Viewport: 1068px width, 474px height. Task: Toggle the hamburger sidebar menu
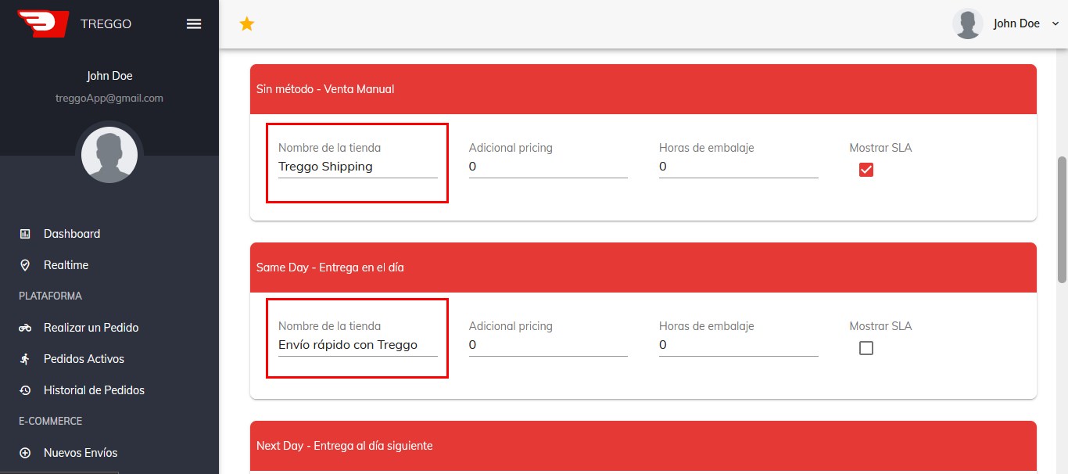(x=194, y=23)
